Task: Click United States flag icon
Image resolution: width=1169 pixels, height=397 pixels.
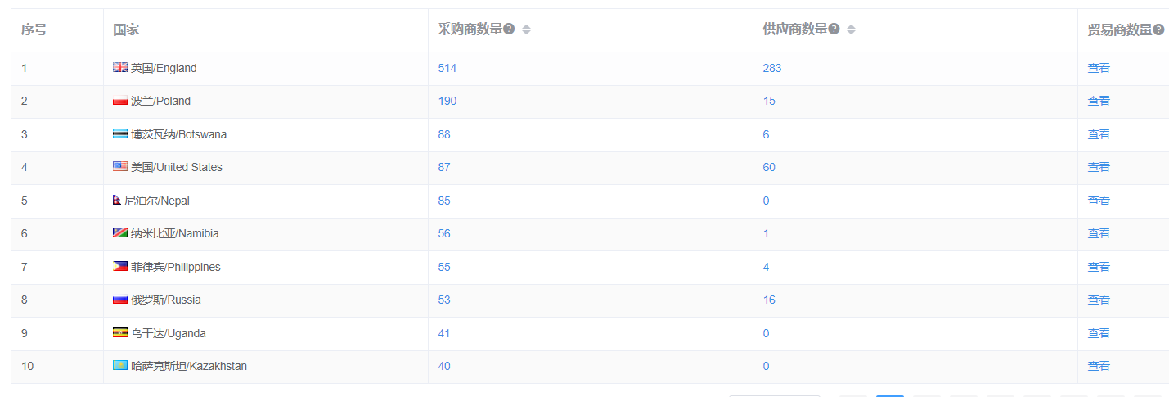Action: [120, 167]
